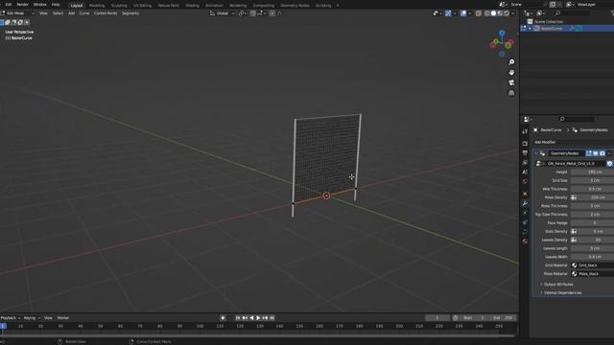Open the Render menu
The width and height of the screenshot is (614, 345).
[22, 4]
